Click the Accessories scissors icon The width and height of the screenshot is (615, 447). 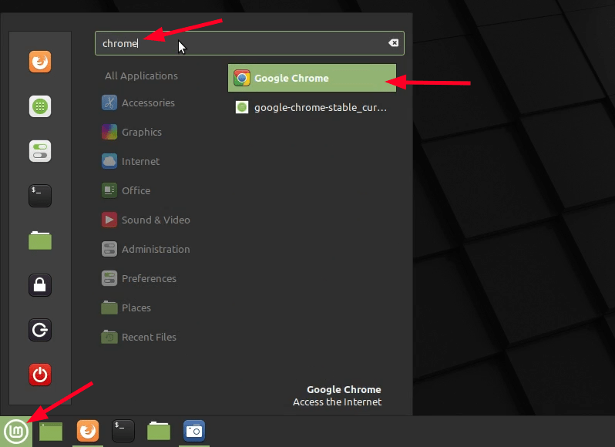[109, 103]
